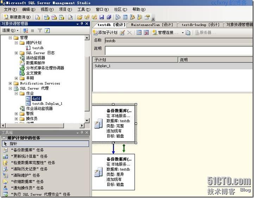254x198 pixels.
Task: Open the 工具 menu
Action: tap(84, 9)
